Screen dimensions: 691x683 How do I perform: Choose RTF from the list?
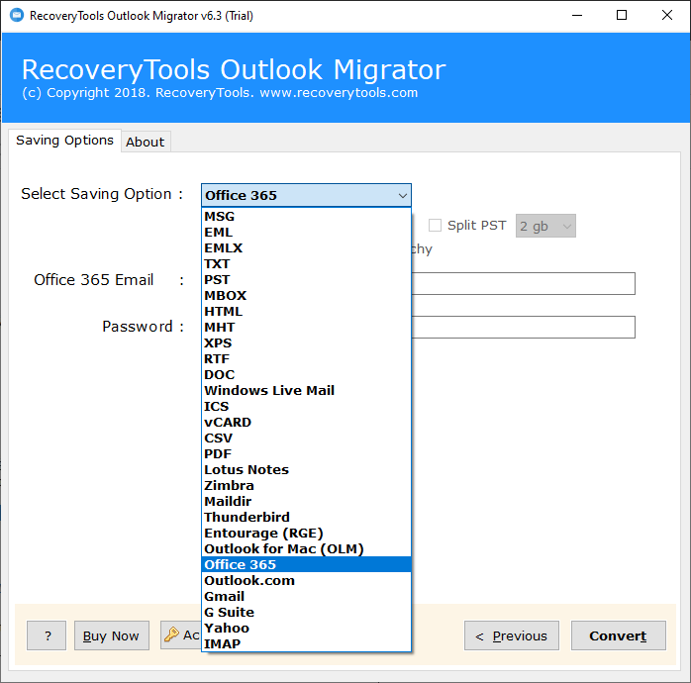click(306, 359)
